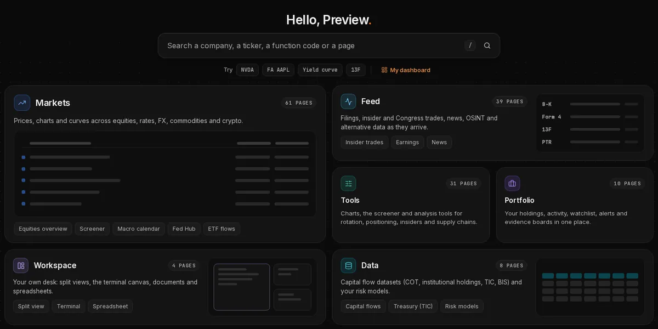Image resolution: width=658 pixels, height=329 pixels.
Task: Open the Treasury (TIC) chip
Action: click(413, 306)
